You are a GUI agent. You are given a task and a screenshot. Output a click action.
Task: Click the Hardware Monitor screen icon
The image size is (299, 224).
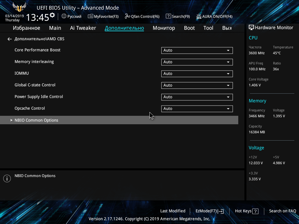click(251, 28)
